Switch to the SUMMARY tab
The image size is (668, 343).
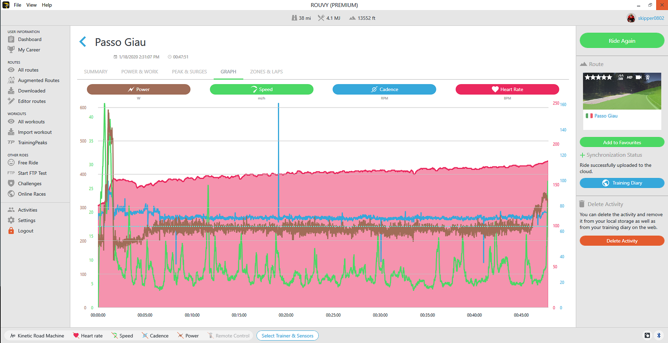(96, 72)
